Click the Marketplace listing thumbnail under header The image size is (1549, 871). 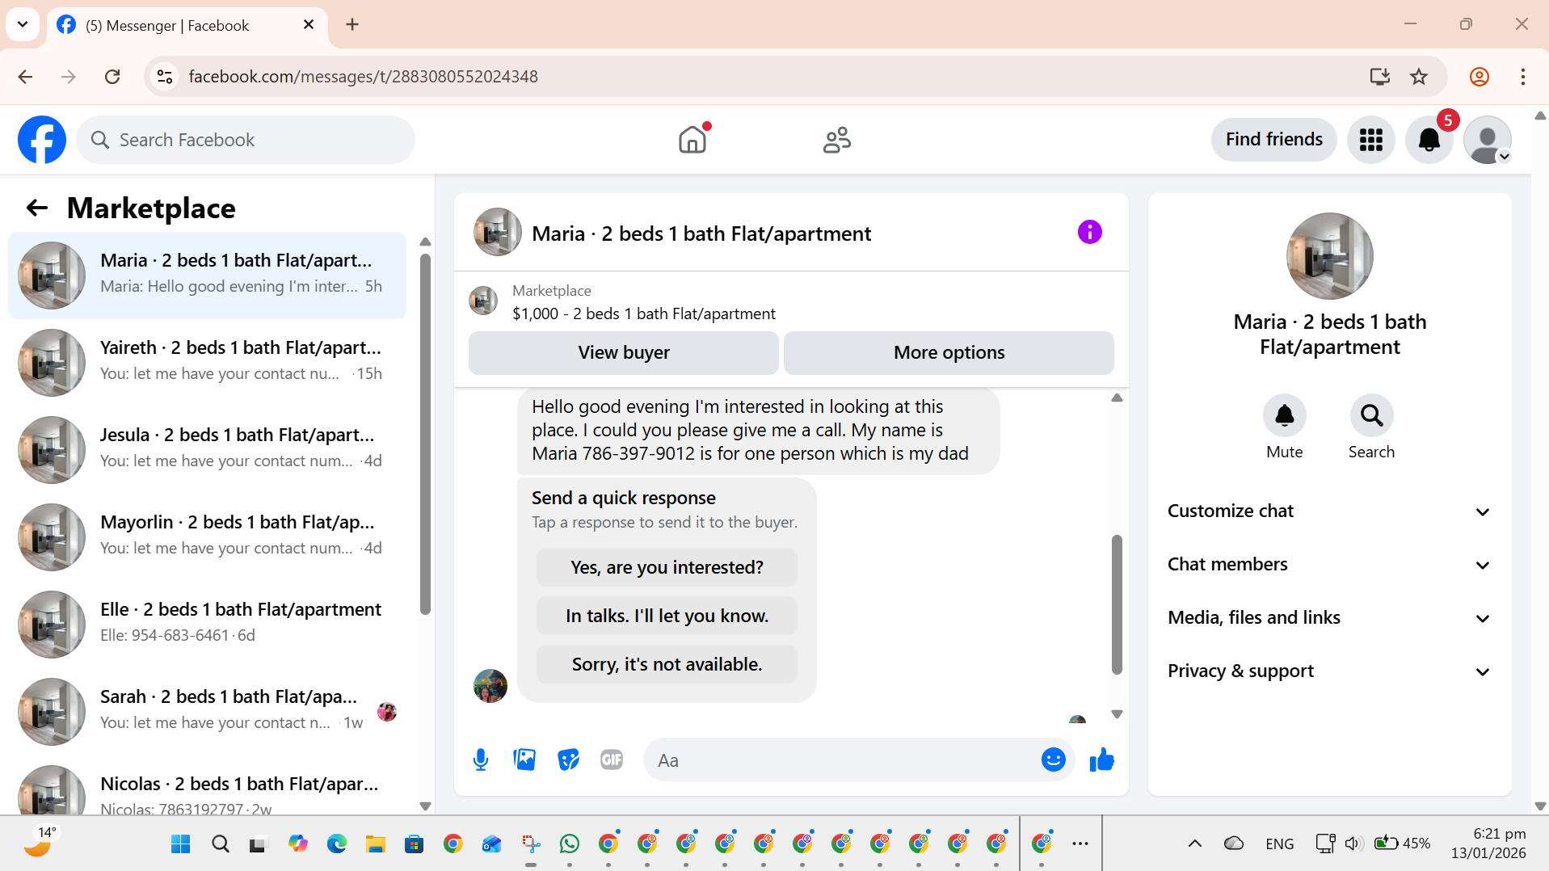483,301
